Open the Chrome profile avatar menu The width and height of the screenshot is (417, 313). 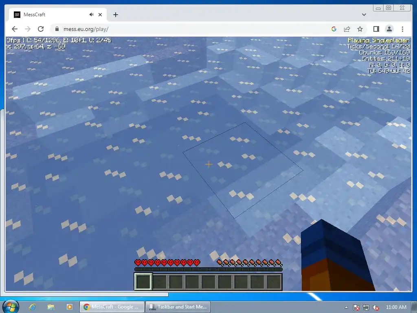(x=389, y=29)
